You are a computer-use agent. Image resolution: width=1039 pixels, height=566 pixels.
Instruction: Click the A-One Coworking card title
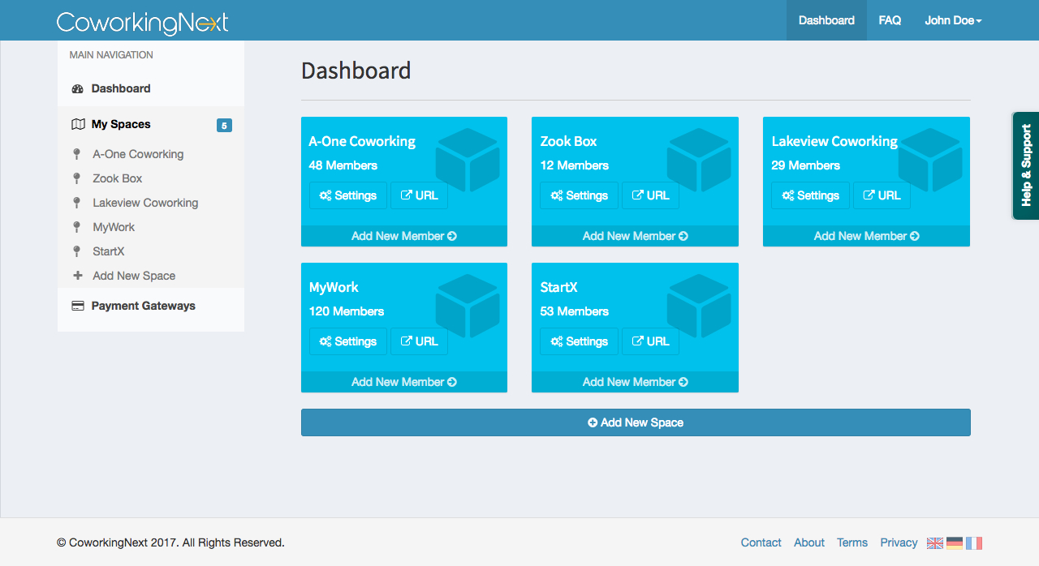tap(362, 141)
